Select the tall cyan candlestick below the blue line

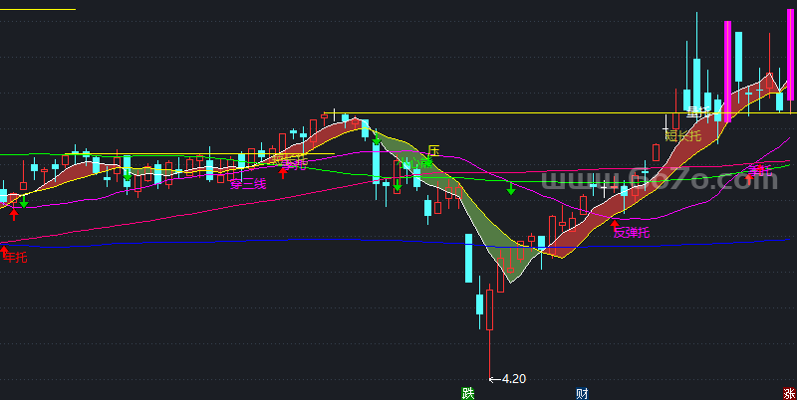pyautogui.click(x=468, y=257)
